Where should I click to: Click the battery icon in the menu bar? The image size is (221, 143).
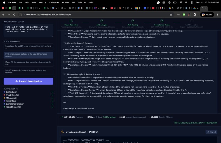point(175,2)
